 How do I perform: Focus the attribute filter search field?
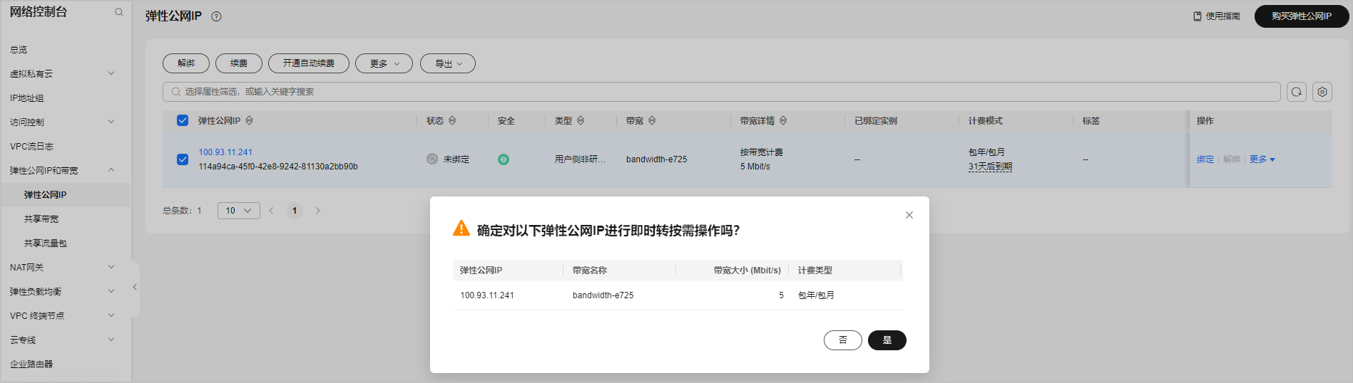coord(722,92)
